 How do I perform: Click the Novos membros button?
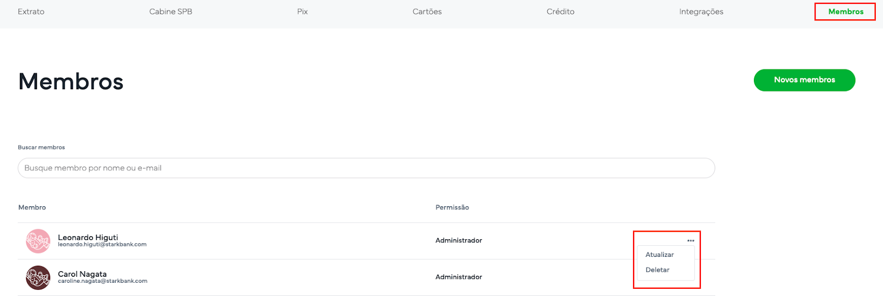[x=804, y=80]
